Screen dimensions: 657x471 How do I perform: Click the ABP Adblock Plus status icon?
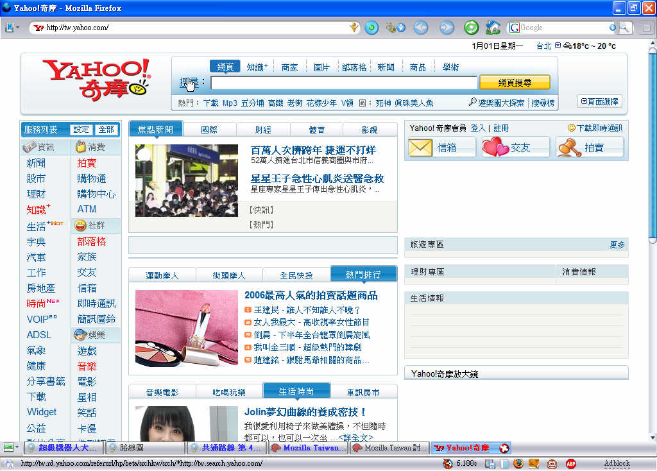(x=570, y=463)
